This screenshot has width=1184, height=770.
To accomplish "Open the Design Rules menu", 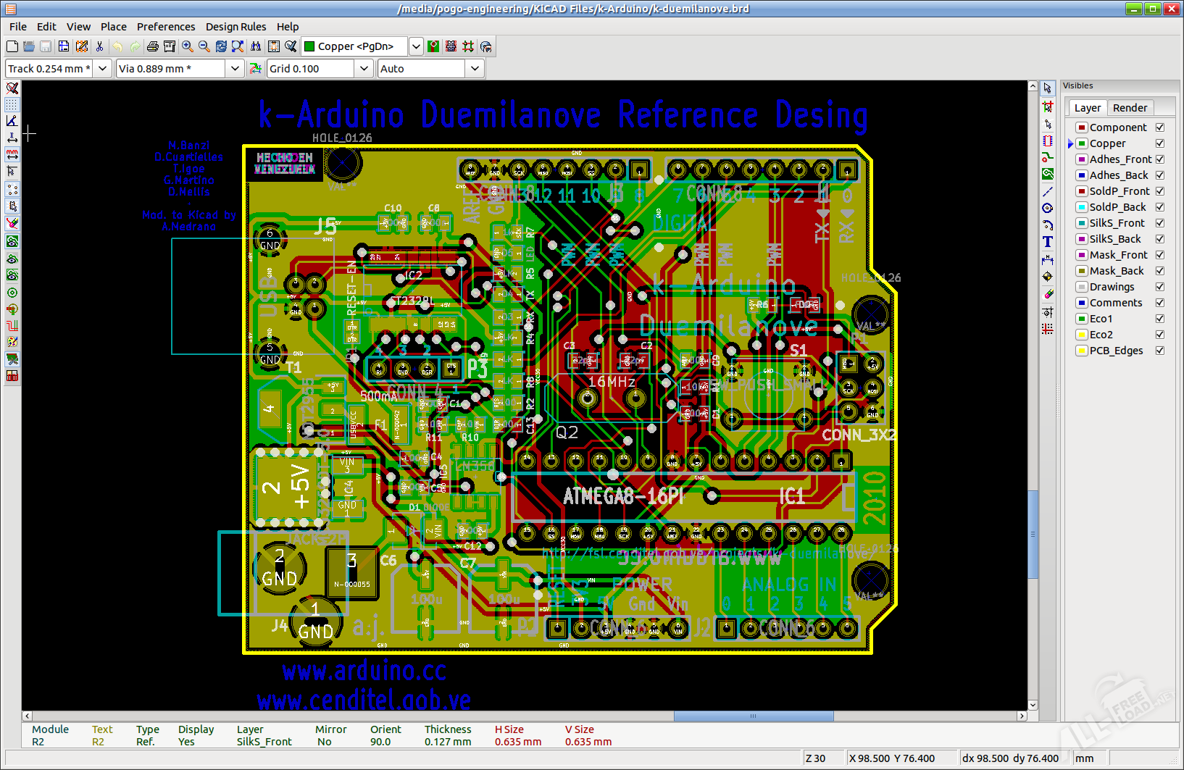I will 235,27.
